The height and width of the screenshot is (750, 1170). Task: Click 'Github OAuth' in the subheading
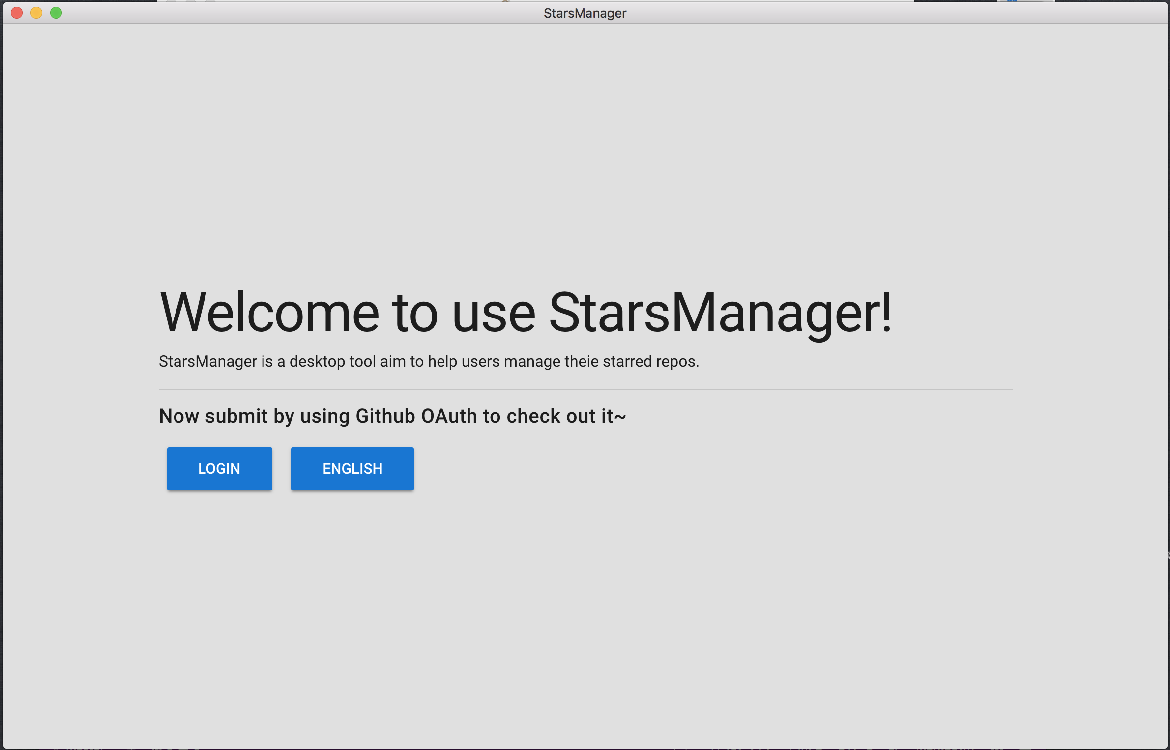click(416, 416)
